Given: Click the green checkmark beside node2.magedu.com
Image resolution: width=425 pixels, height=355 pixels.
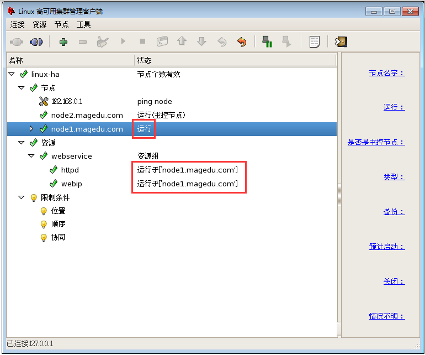Looking at the screenshot, I should (44, 115).
